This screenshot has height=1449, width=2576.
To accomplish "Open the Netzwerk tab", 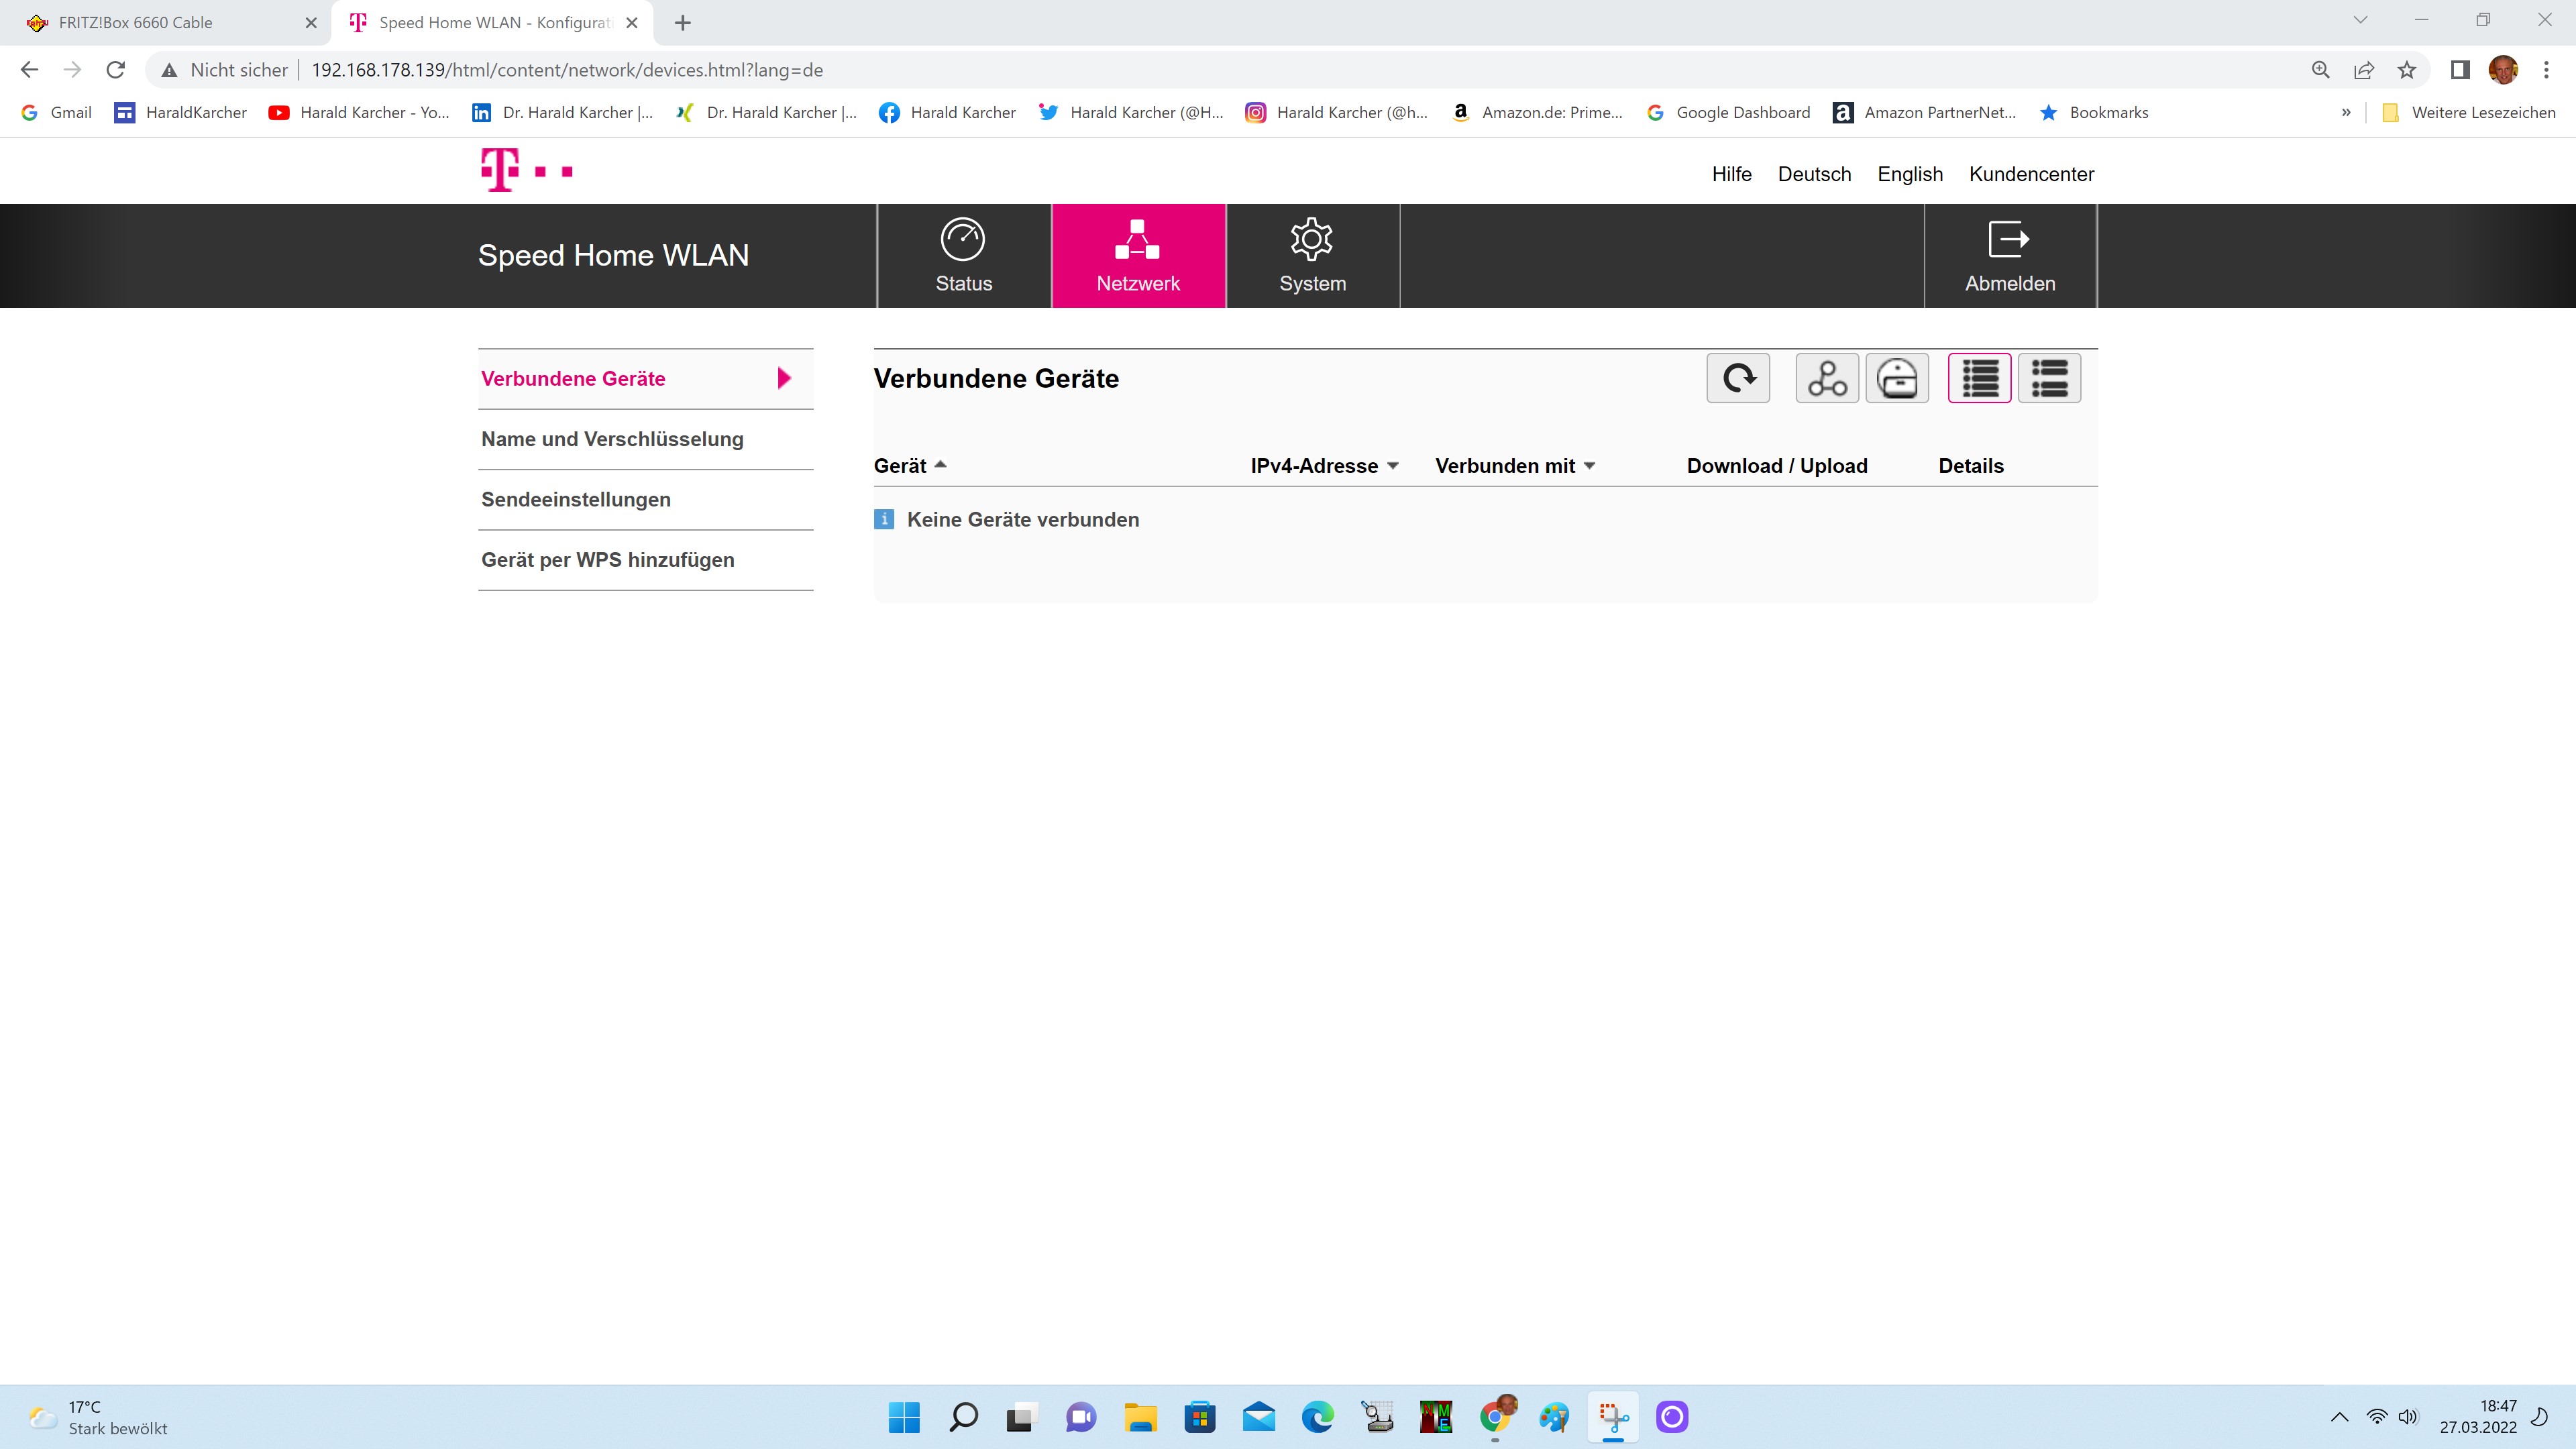I will click(x=1138, y=256).
